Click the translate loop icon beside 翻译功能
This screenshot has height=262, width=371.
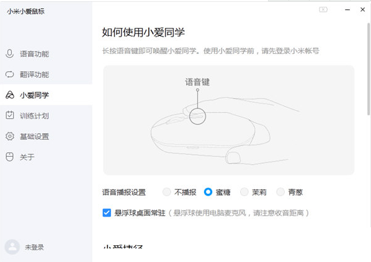[x=9, y=74]
